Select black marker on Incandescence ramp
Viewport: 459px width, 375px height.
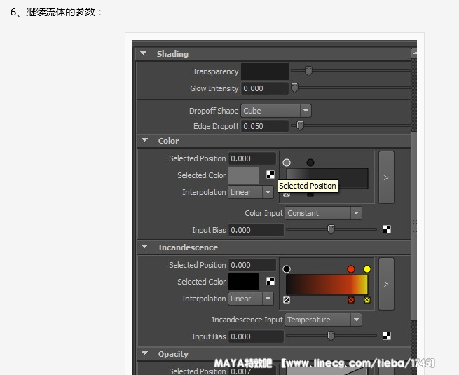(287, 269)
